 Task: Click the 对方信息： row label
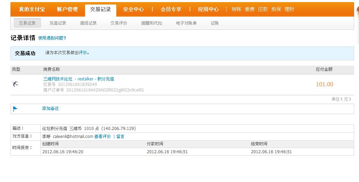[22, 136]
